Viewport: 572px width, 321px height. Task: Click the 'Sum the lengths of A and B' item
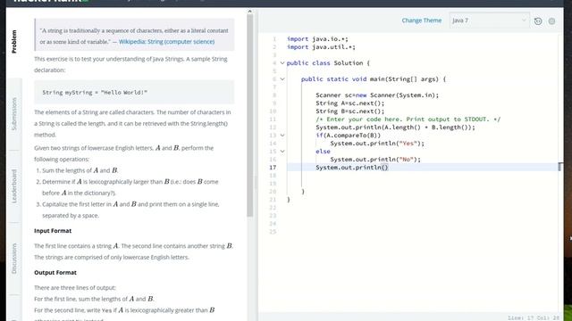pyautogui.click(x=80, y=170)
